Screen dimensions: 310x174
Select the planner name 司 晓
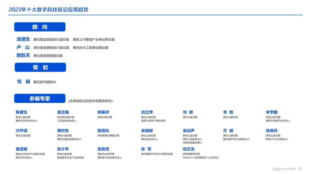tap(24, 82)
